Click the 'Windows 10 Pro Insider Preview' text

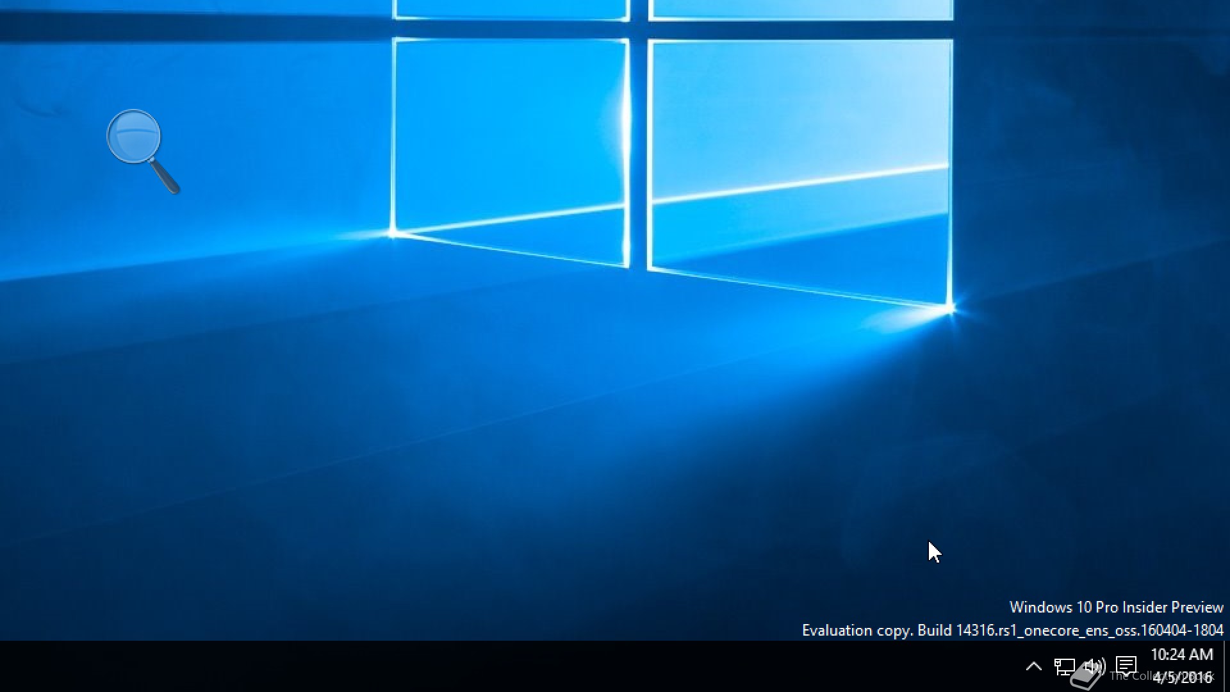[1116, 607]
